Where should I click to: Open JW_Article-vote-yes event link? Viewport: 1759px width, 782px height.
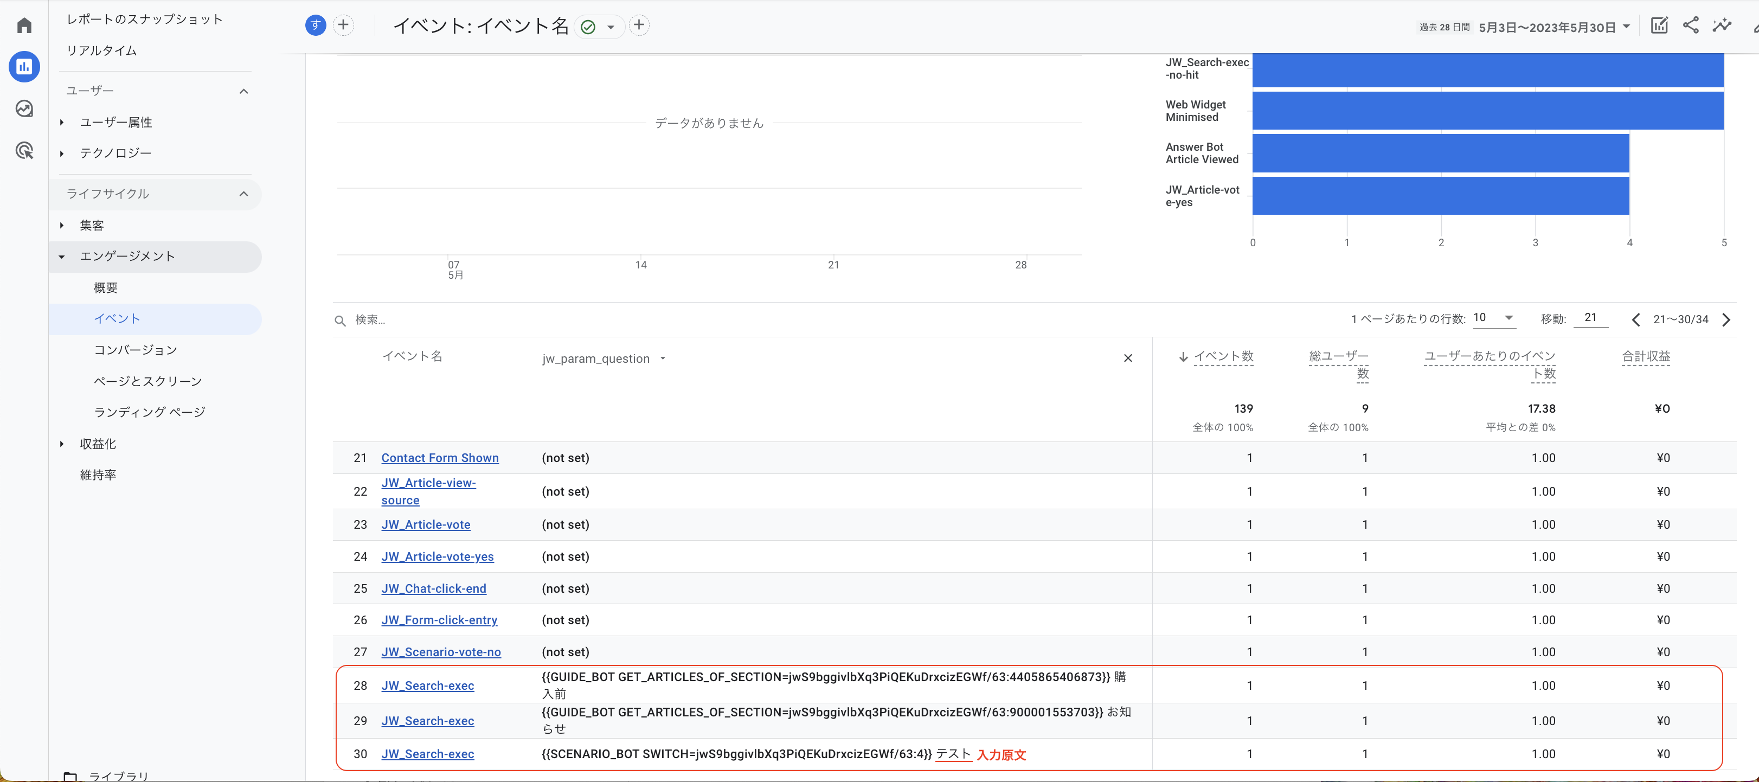437,556
